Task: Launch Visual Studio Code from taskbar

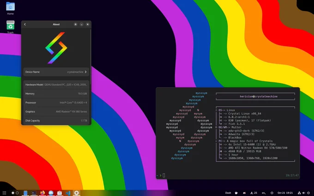Action: (68, 193)
